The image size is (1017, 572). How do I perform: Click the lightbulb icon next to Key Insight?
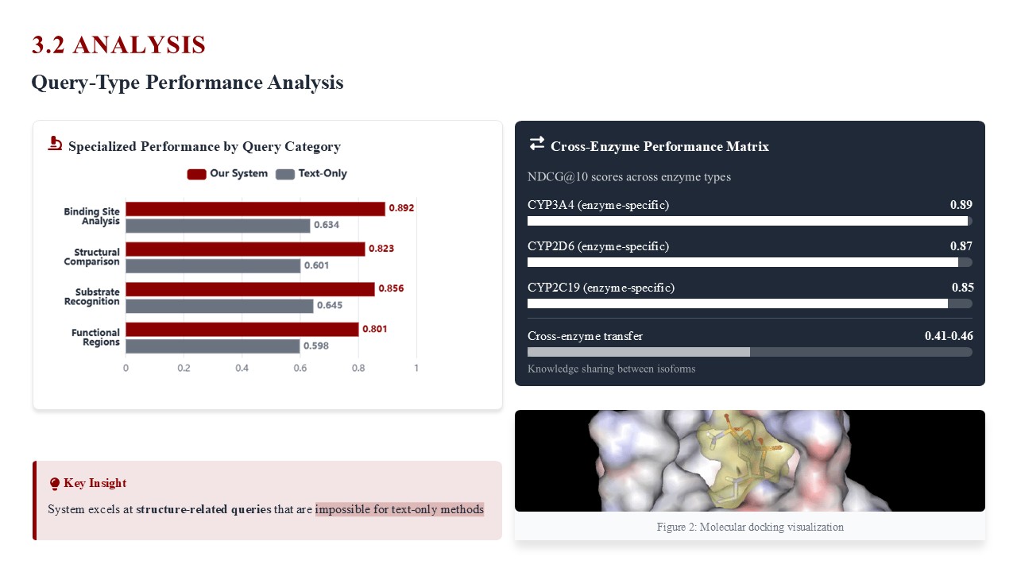[x=54, y=483]
